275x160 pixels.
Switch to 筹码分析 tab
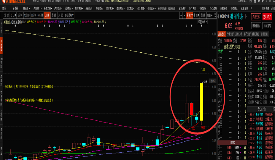pyautogui.click(x=247, y=34)
